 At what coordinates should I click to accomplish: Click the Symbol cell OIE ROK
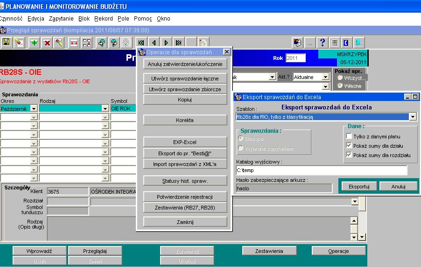tap(123, 108)
